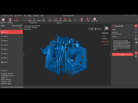The height and width of the screenshot is (103, 138).
Task: Switch display to No Color mode
Action: tap(98, 29)
